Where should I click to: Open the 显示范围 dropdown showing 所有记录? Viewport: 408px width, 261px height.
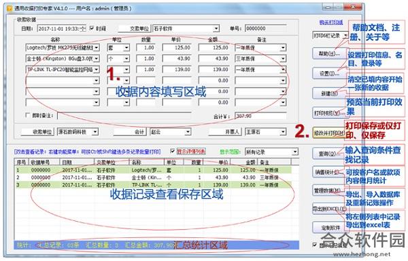pos(294,152)
